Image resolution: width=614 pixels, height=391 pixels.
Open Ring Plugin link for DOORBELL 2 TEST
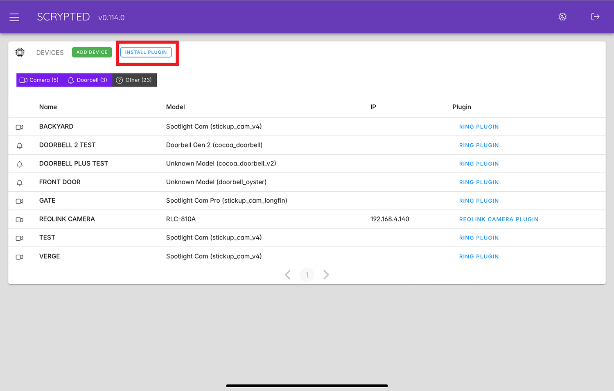(479, 145)
